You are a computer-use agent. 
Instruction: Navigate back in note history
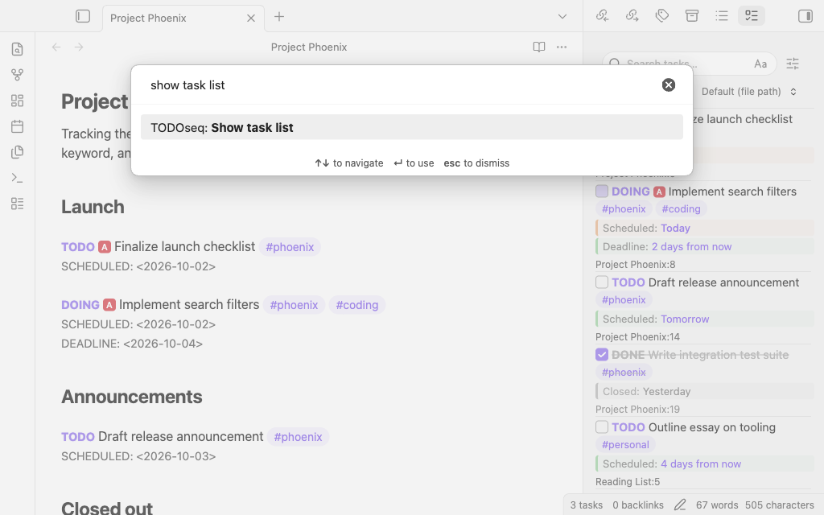(56, 47)
